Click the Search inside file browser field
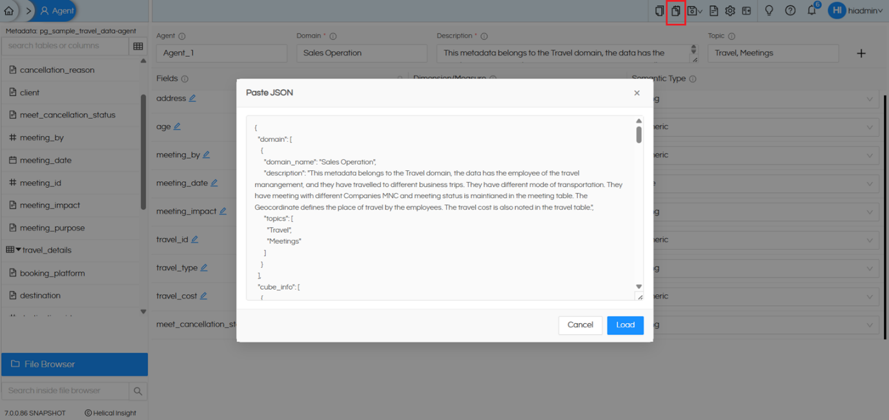The width and height of the screenshot is (889, 420). 65,391
